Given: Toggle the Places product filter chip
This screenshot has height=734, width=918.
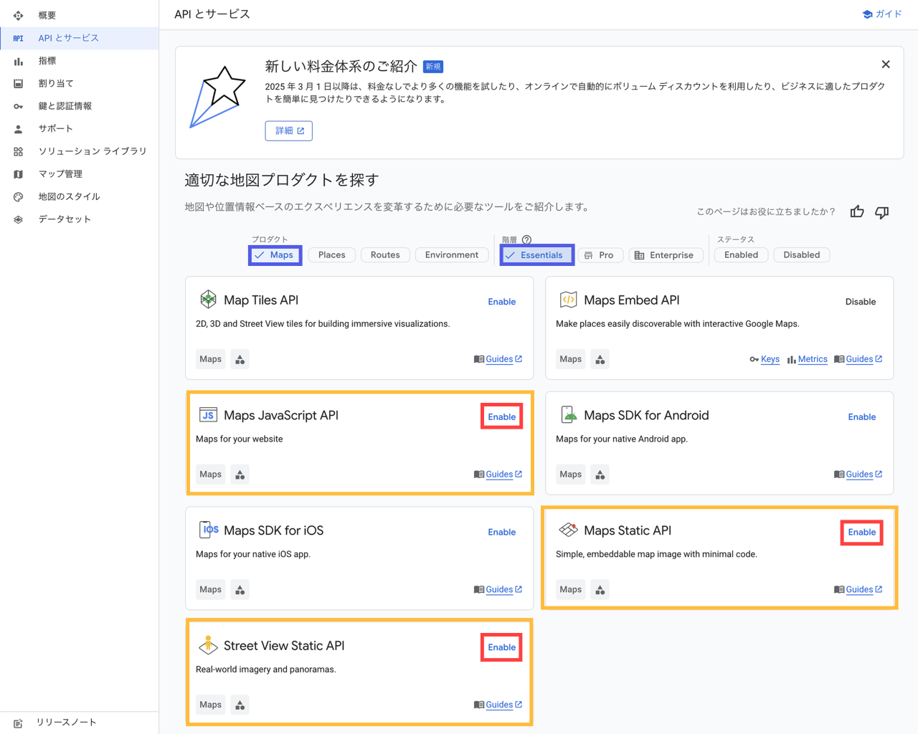Looking at the screenshot, I should (x=331, y=255).
